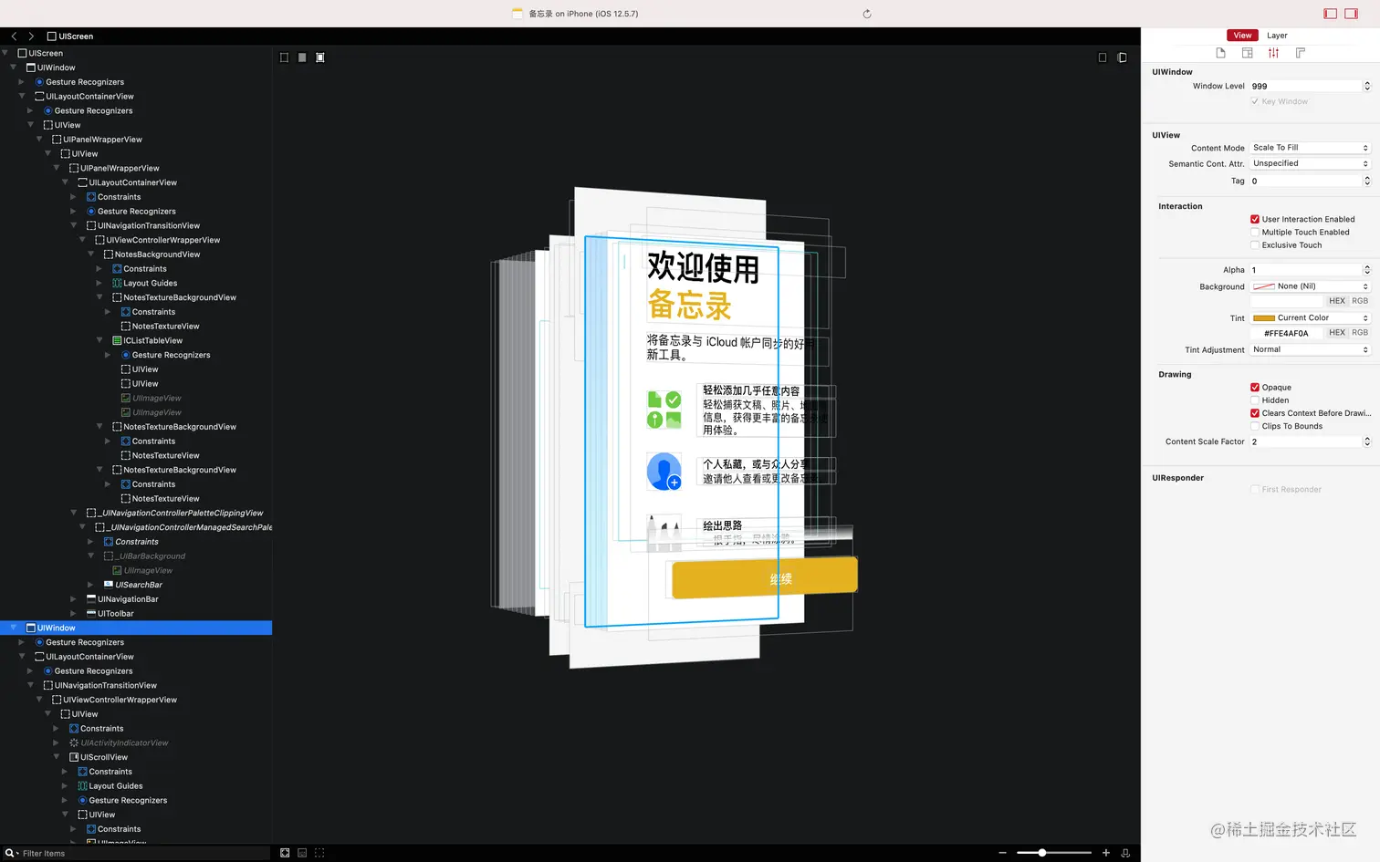Toggle the Opaque checkbox
The height and width of the screenshot is (862, 1380).
[1255, 387]
